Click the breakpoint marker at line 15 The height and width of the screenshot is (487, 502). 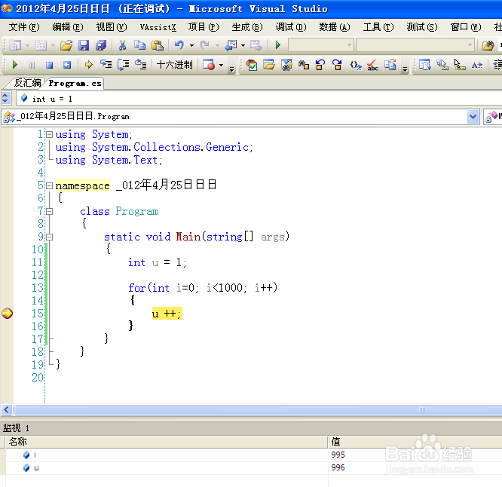[x=7, y=313]
